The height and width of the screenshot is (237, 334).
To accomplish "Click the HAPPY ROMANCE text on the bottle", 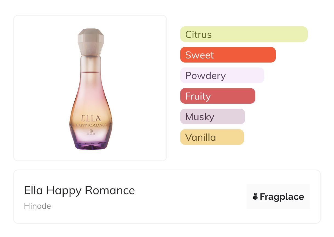I will 91,125.
